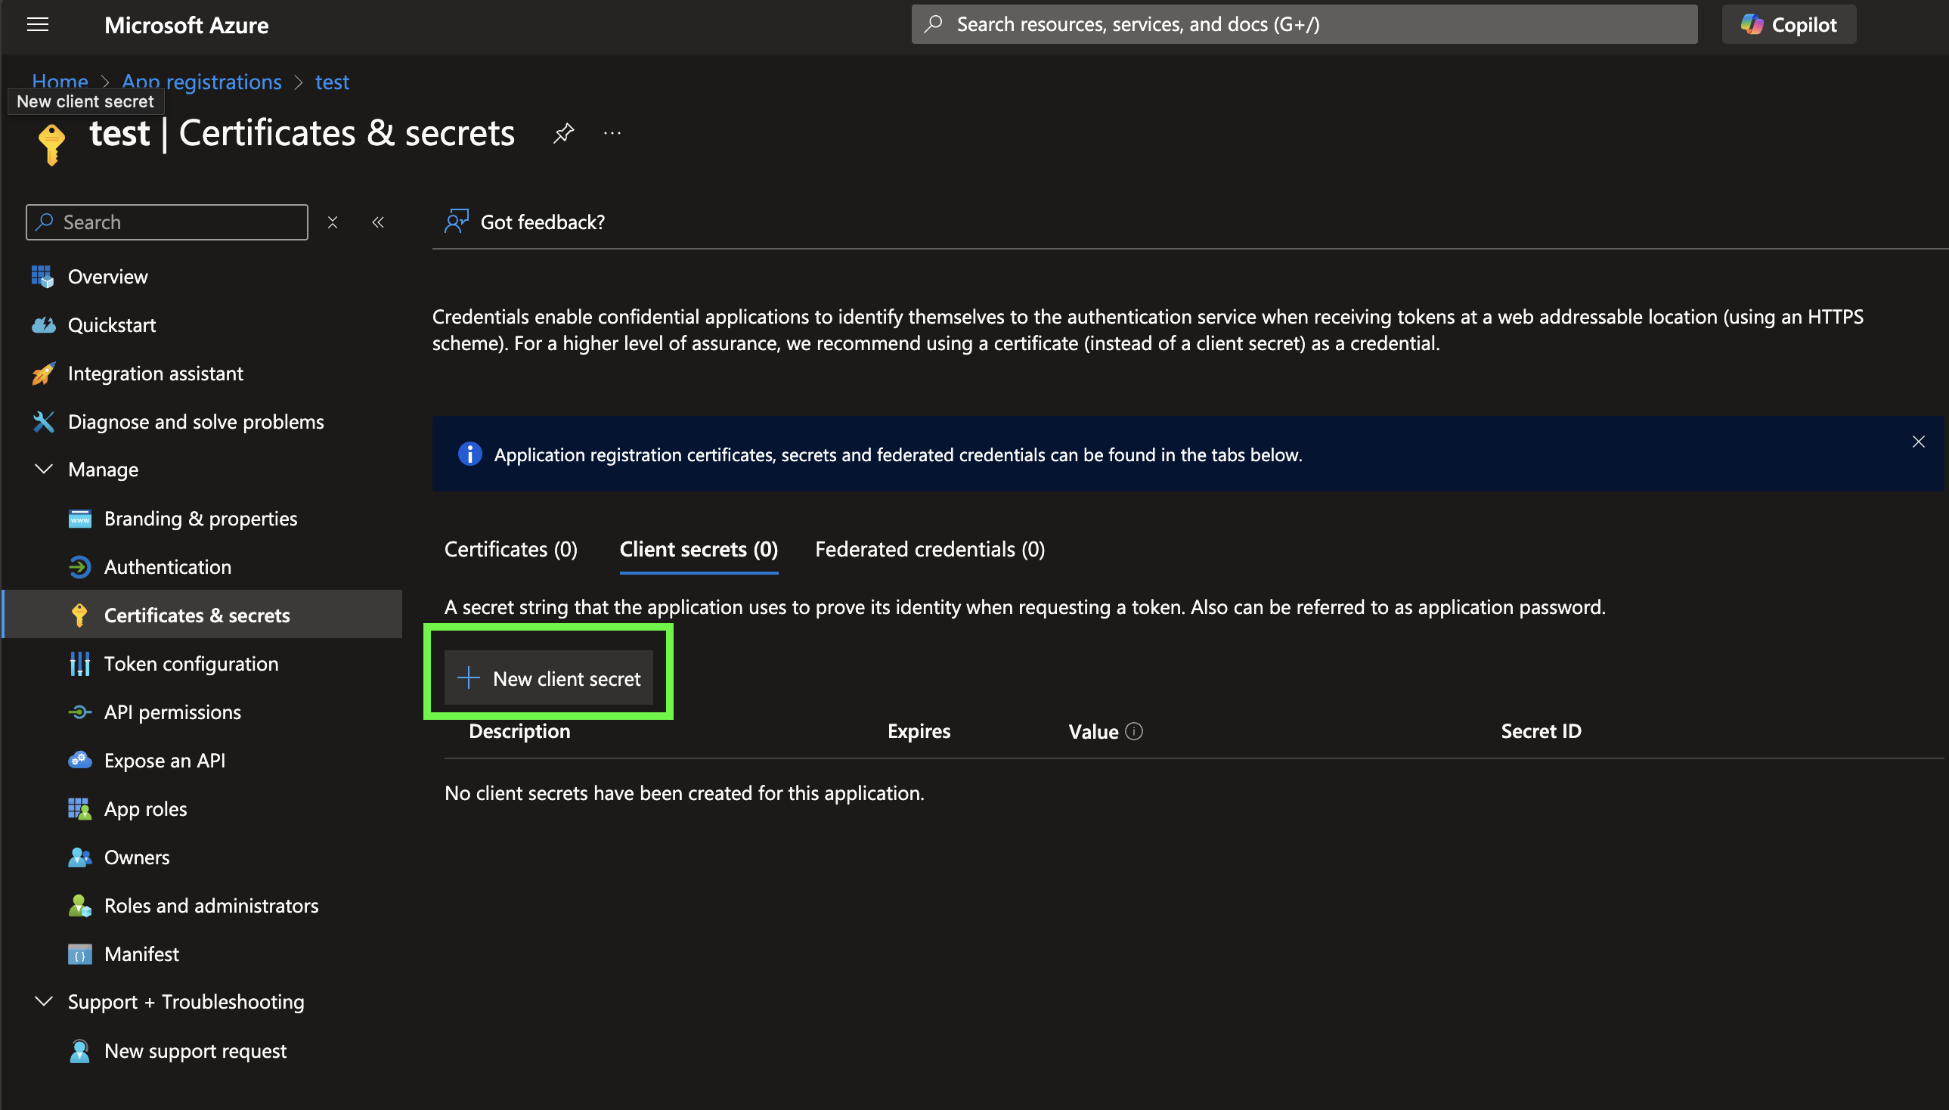Open the more options ellipsis
The width and height of the screenshot is (1949, 1110).
(x=612, y=133)
